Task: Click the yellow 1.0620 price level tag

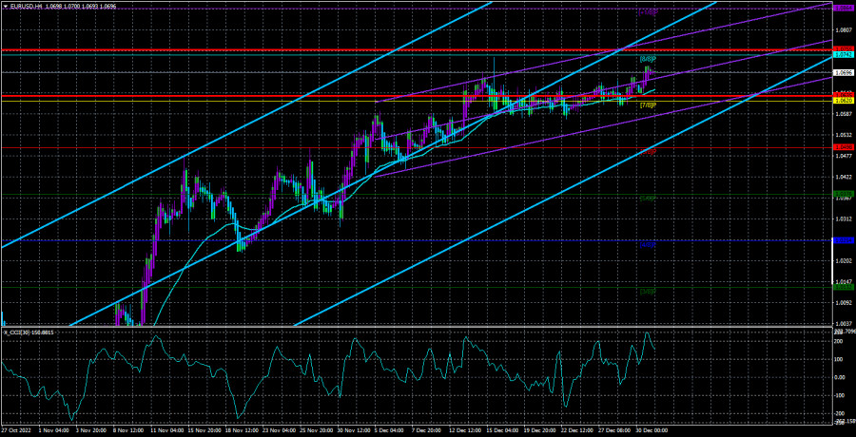Action: click(x=842, y=101)
